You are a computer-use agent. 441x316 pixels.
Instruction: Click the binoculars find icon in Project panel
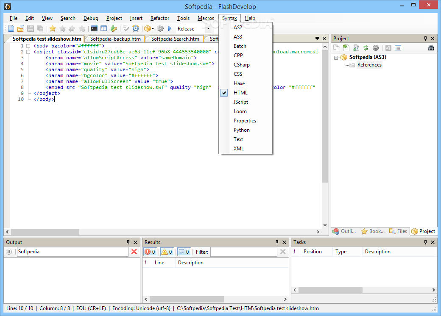pos(431,48)
